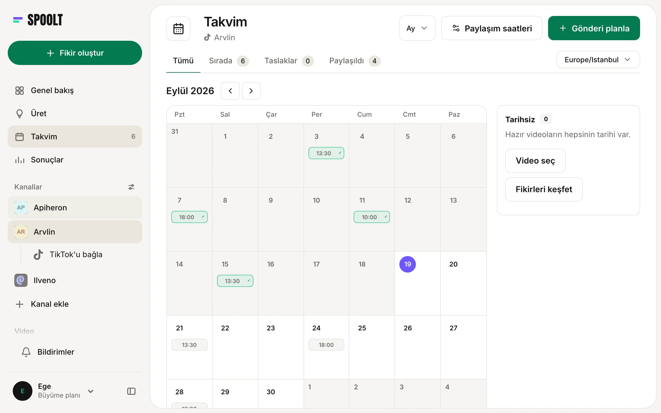
Task: Select today, the highlighted 19 date
Action: [408, 264]
